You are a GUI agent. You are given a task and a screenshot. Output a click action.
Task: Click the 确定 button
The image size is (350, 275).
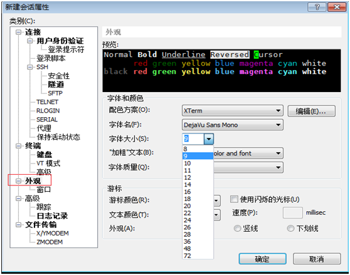262,259
